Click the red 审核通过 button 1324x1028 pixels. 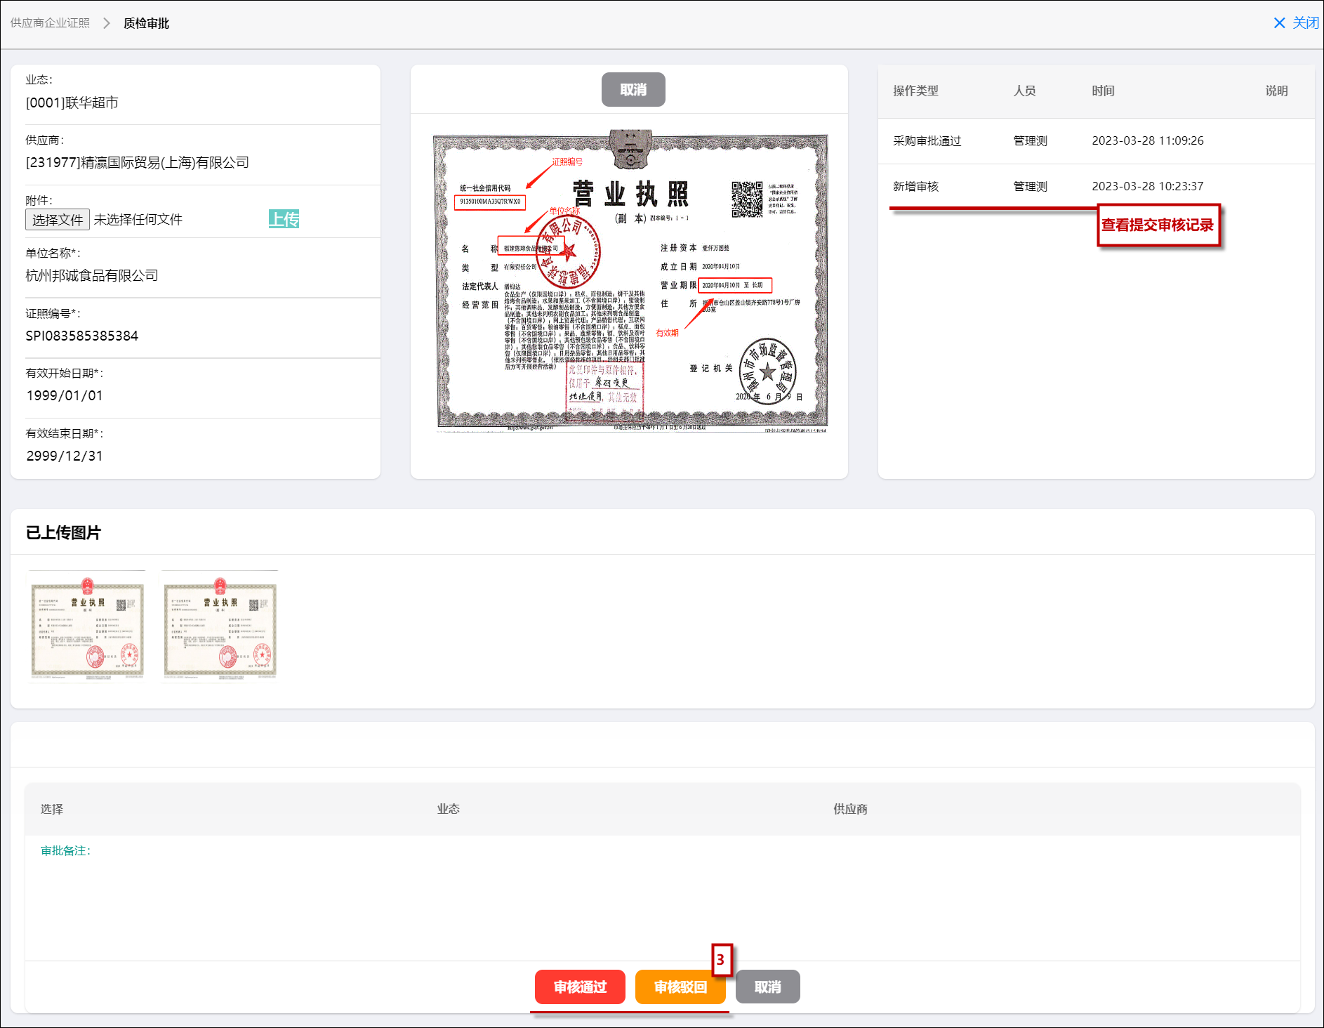coord(580,987)
